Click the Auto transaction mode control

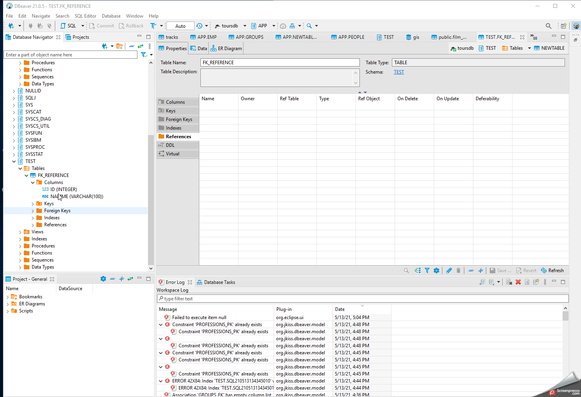point(180,25)
